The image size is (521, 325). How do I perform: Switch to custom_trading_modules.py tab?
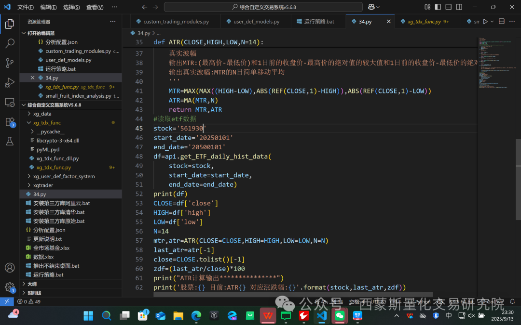176,22
